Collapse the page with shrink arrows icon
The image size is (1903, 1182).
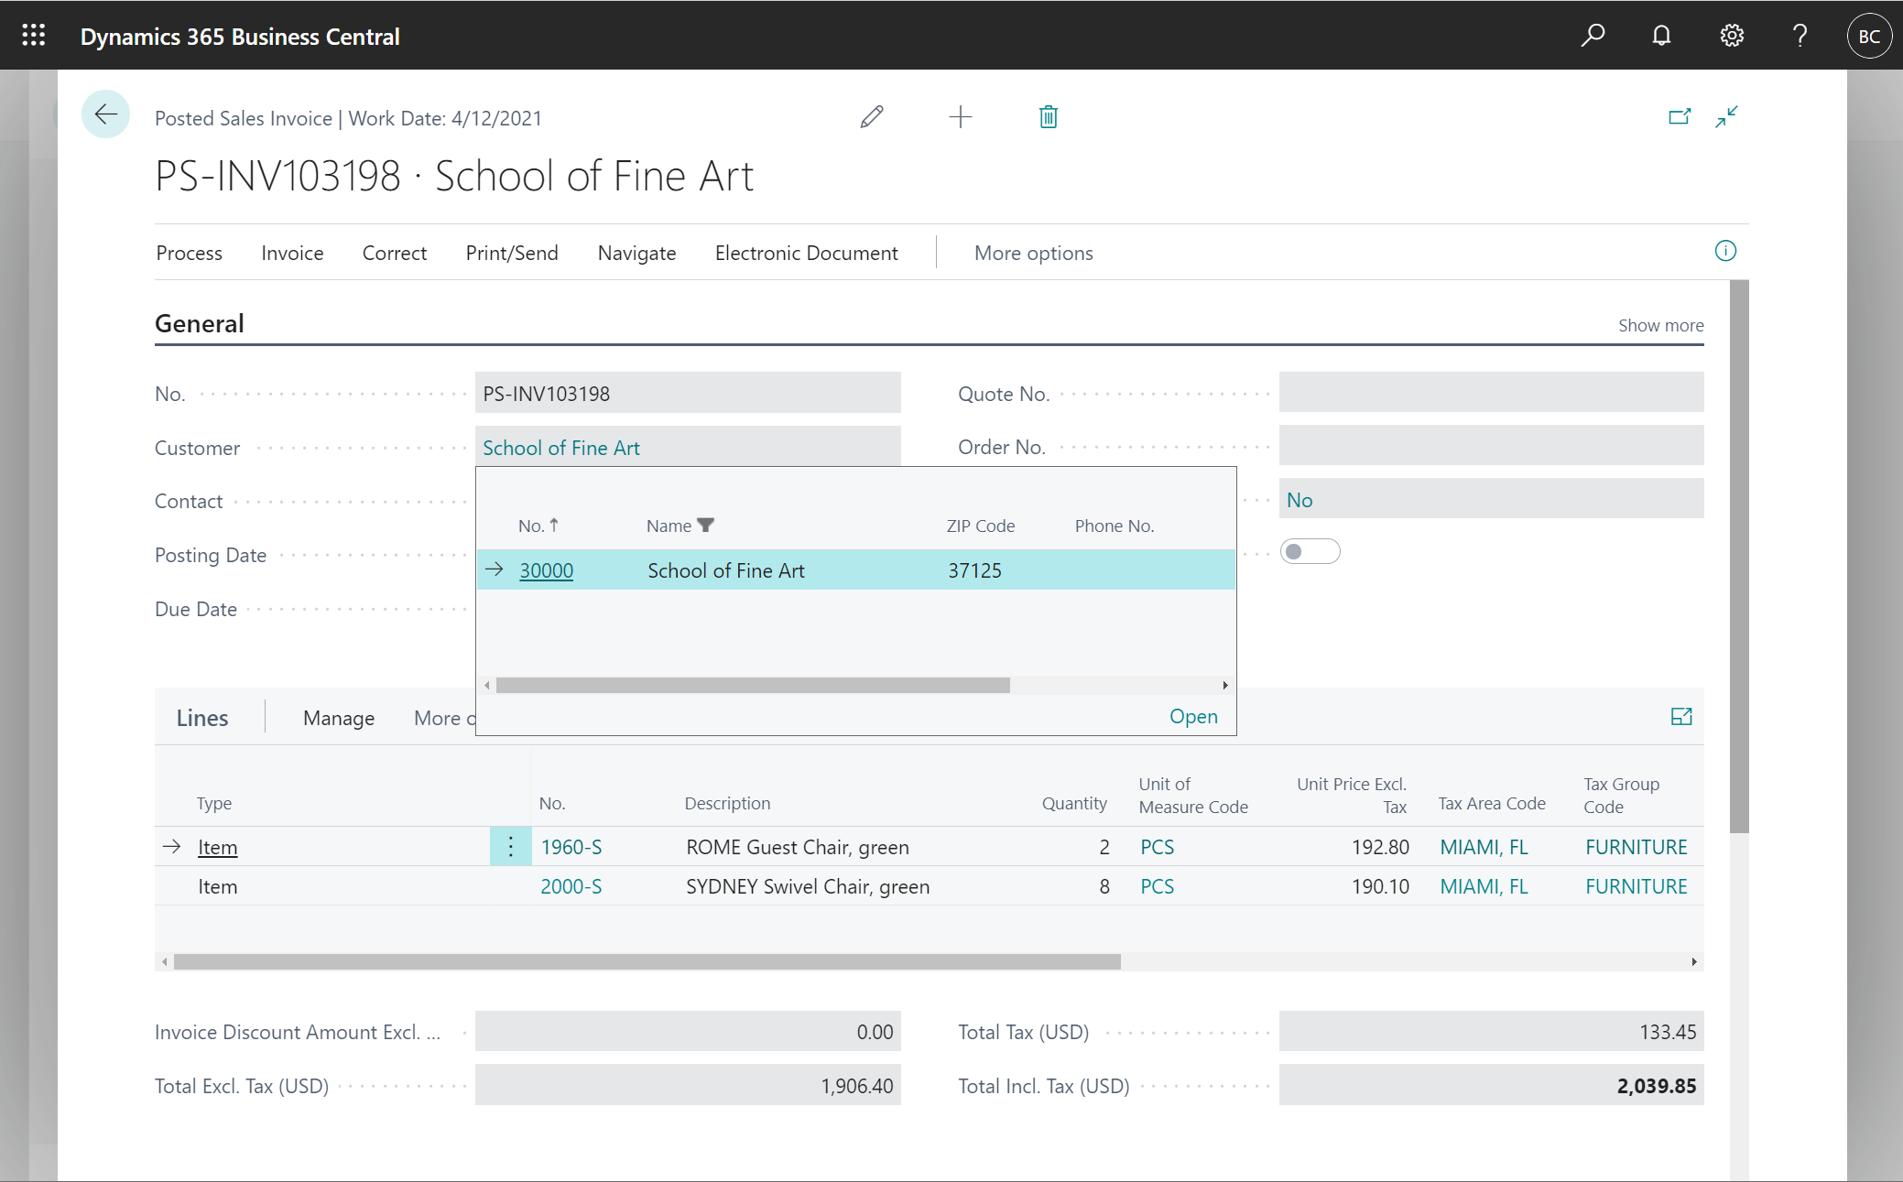click(1727, 117)
